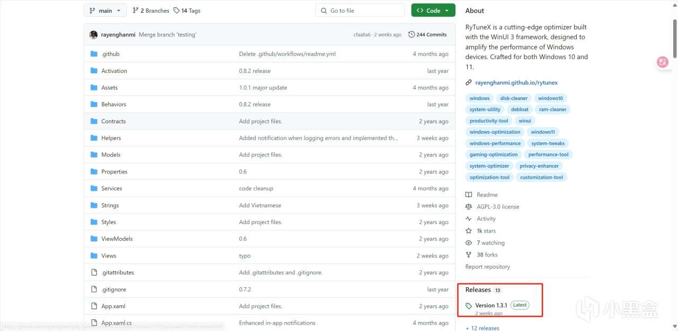
Task: Open rayenghanmi author avatar
Action: [94, 34]
